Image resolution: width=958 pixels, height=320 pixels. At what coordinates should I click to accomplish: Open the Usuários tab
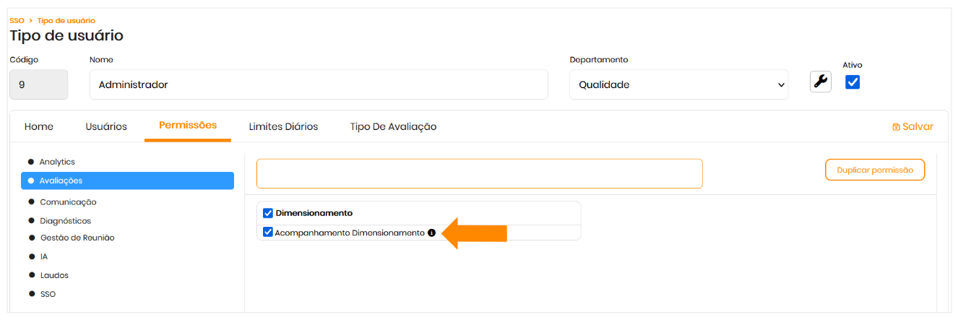106,126
